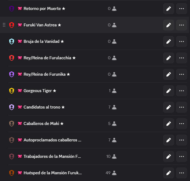
Task: Open editor for Gorgeous Tiger role
Action: click(x=169, y=91)
